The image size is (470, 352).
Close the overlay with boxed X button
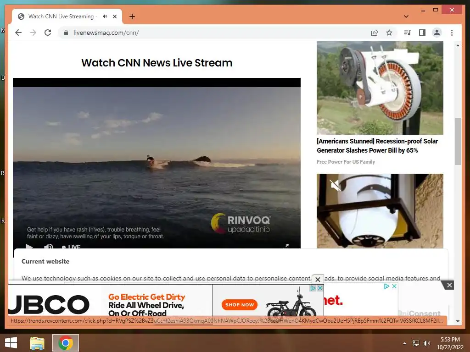(318, 279)
